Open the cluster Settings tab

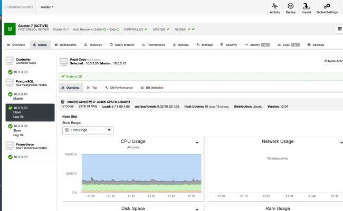pos(316,45)
